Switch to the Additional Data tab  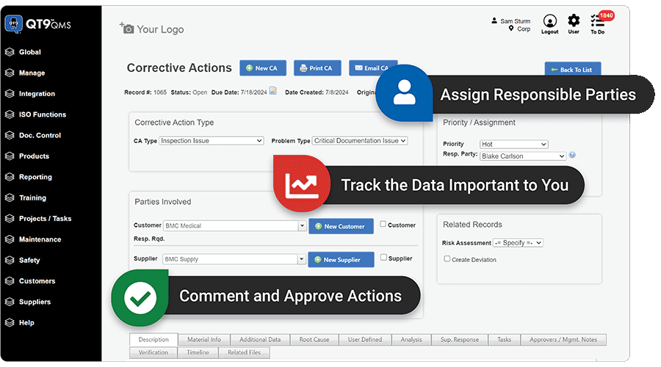point(260,340)
